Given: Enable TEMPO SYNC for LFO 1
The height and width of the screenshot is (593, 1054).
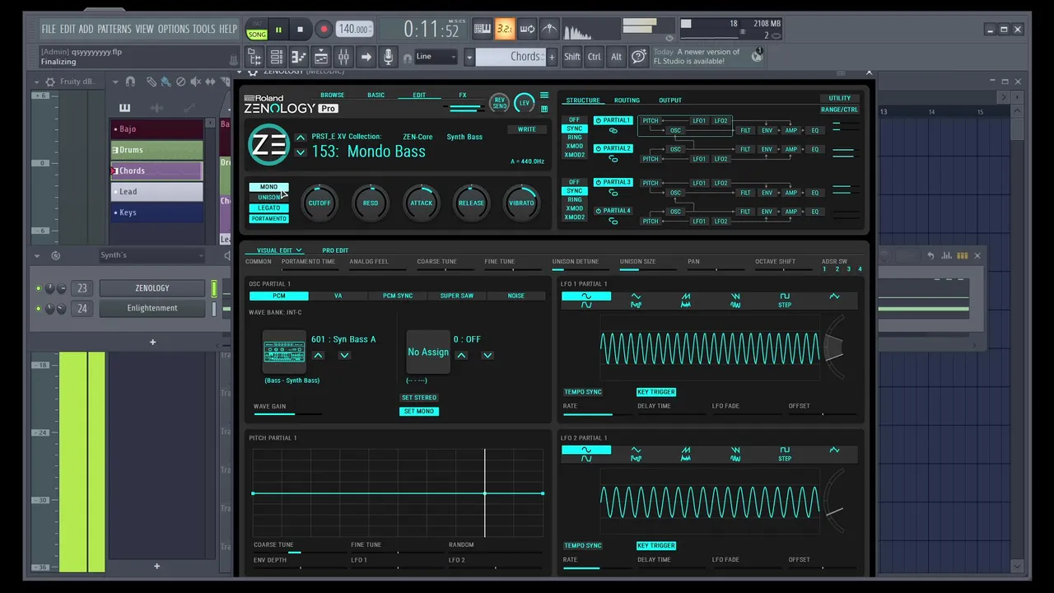Looking at the screenshot, I should pyautogui.click(x=583, y=392).
